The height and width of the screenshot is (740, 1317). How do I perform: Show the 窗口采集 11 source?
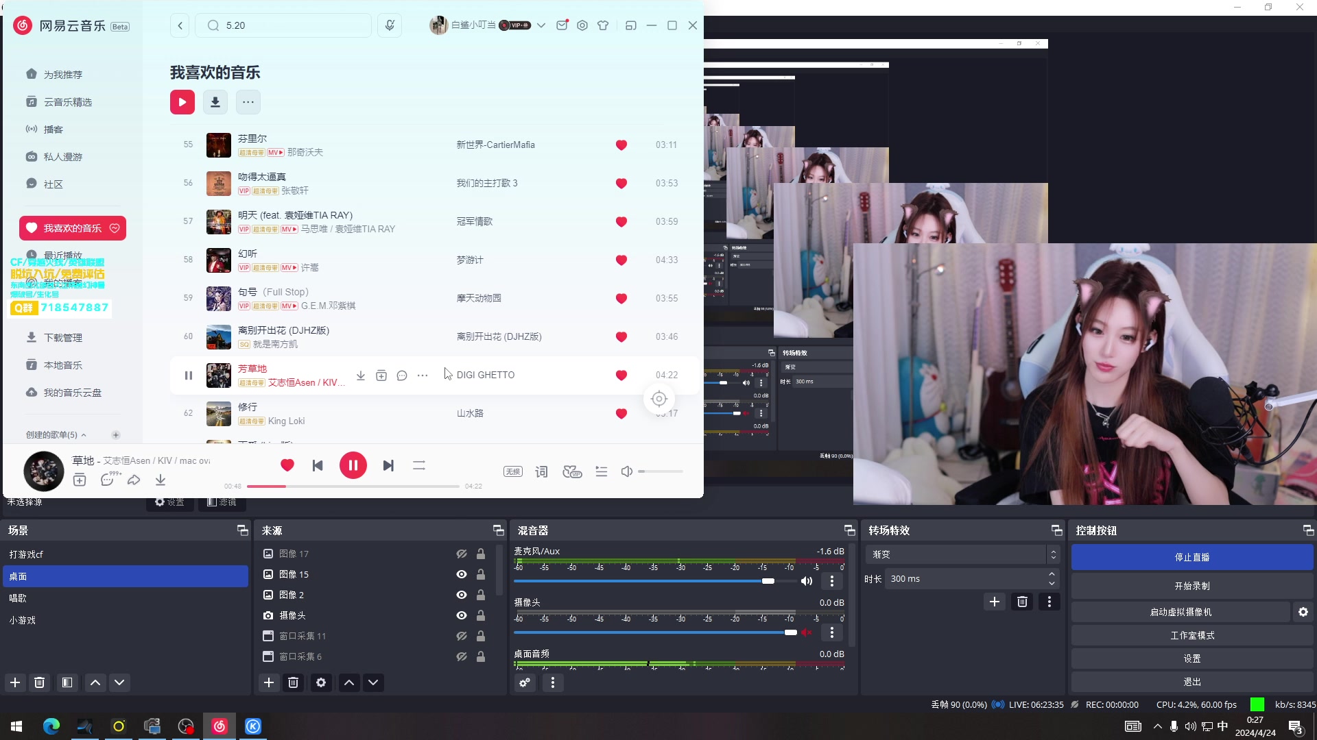[x=462, y=636]
